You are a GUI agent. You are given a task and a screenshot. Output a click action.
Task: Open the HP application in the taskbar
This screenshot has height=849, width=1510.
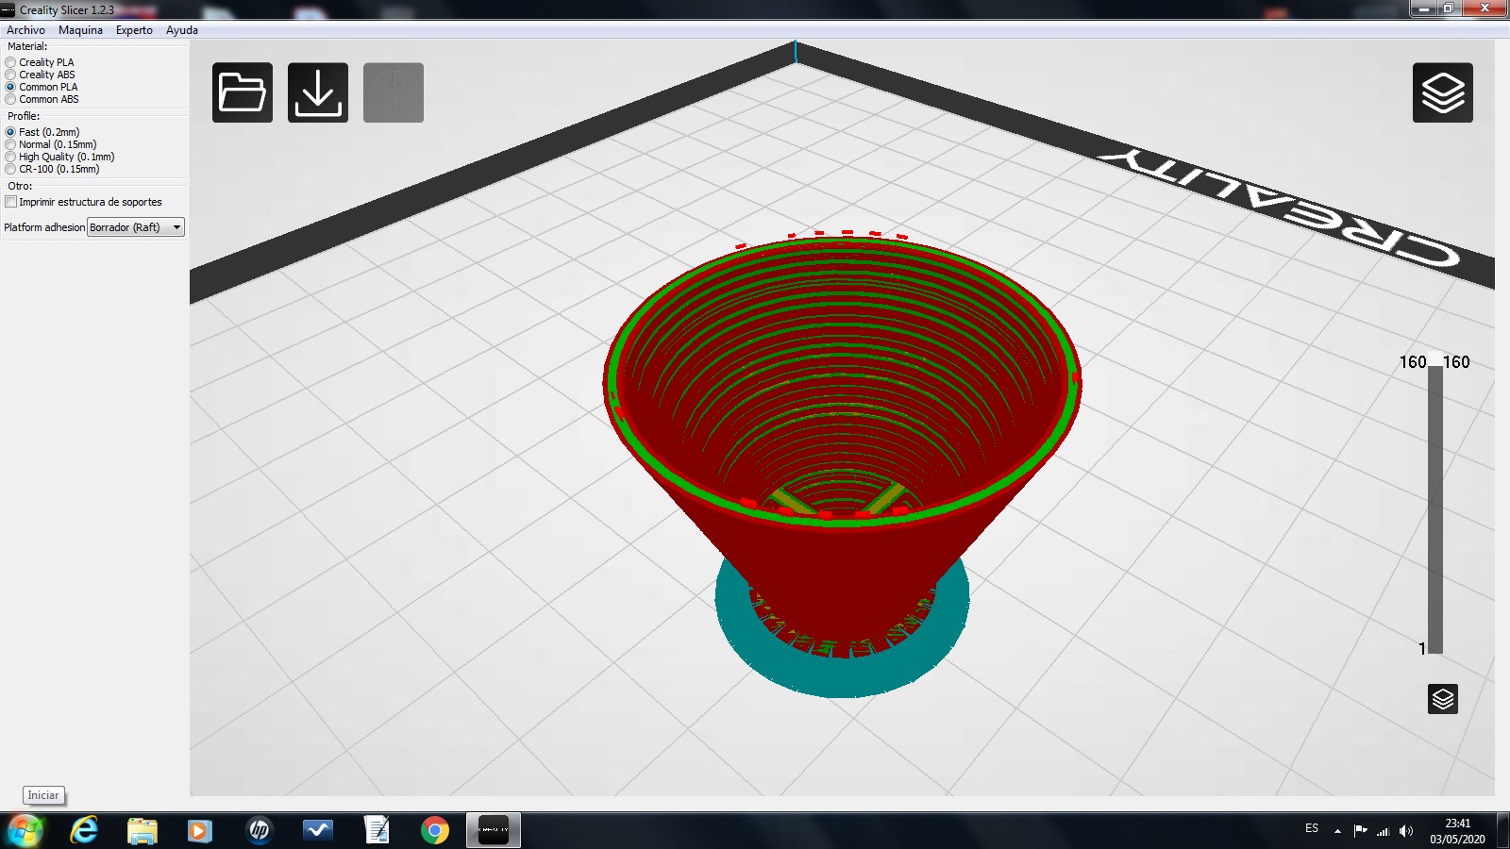[259, 830]
